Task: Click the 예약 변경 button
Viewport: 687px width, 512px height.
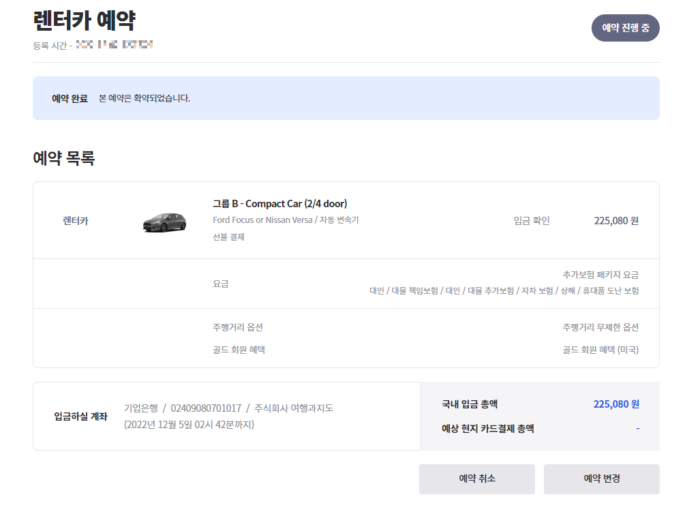Action: [601, 479]
